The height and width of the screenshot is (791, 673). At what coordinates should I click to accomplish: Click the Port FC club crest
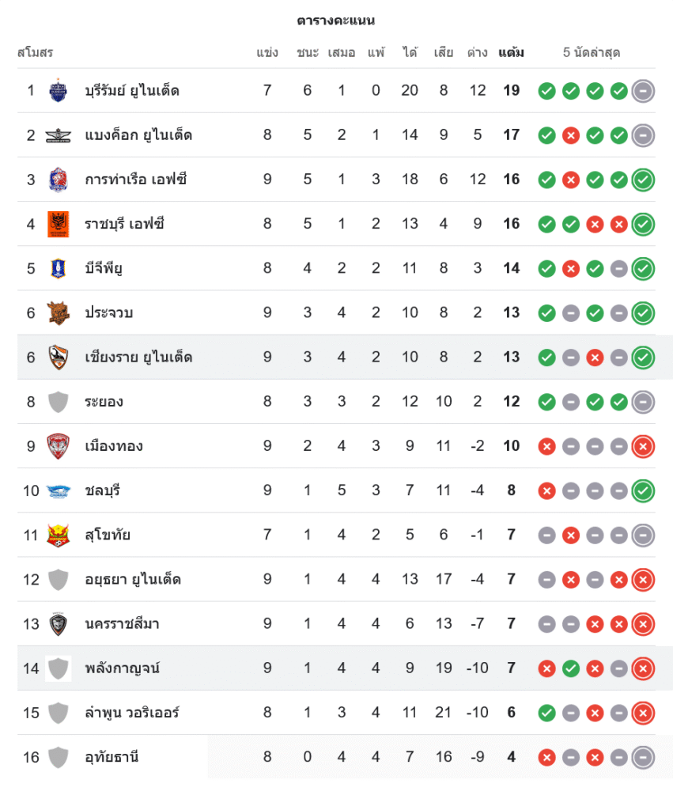[58, 180]
